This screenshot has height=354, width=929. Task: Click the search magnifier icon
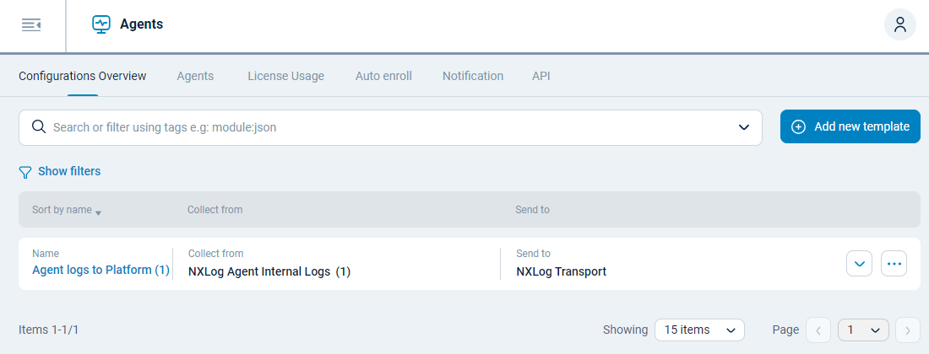tap(38, 127)
